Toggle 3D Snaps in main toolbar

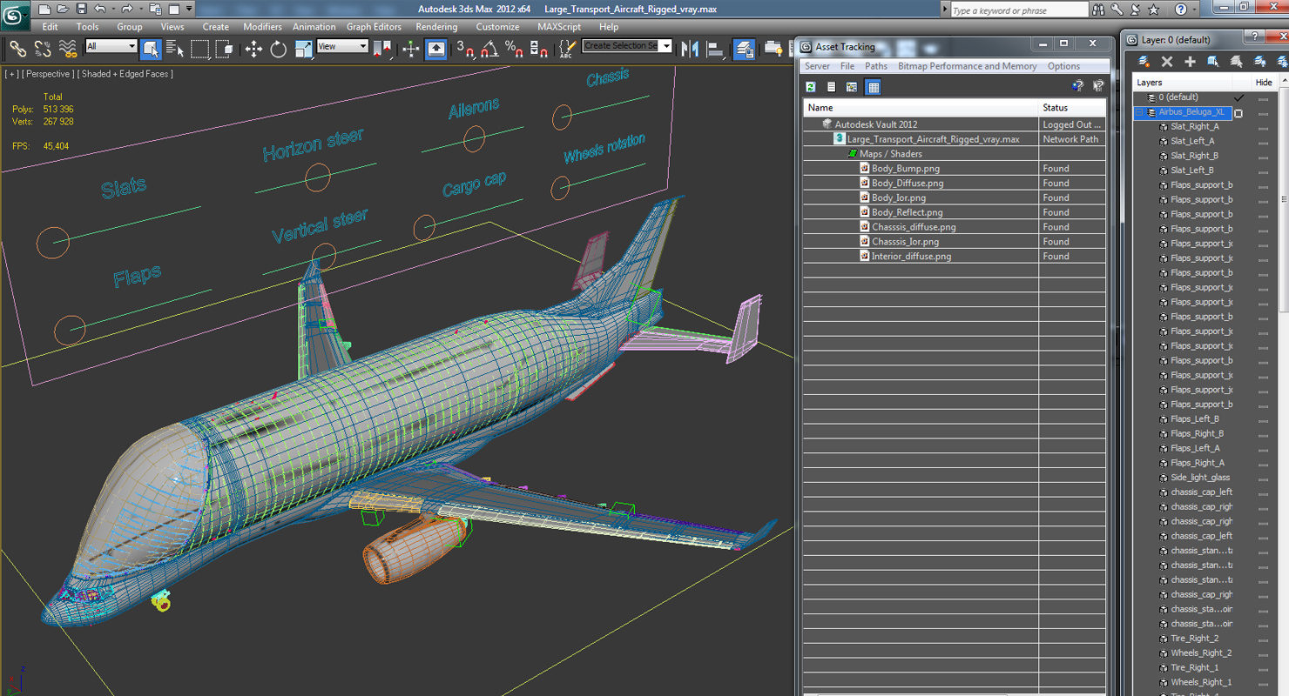[x=466, y=49]
